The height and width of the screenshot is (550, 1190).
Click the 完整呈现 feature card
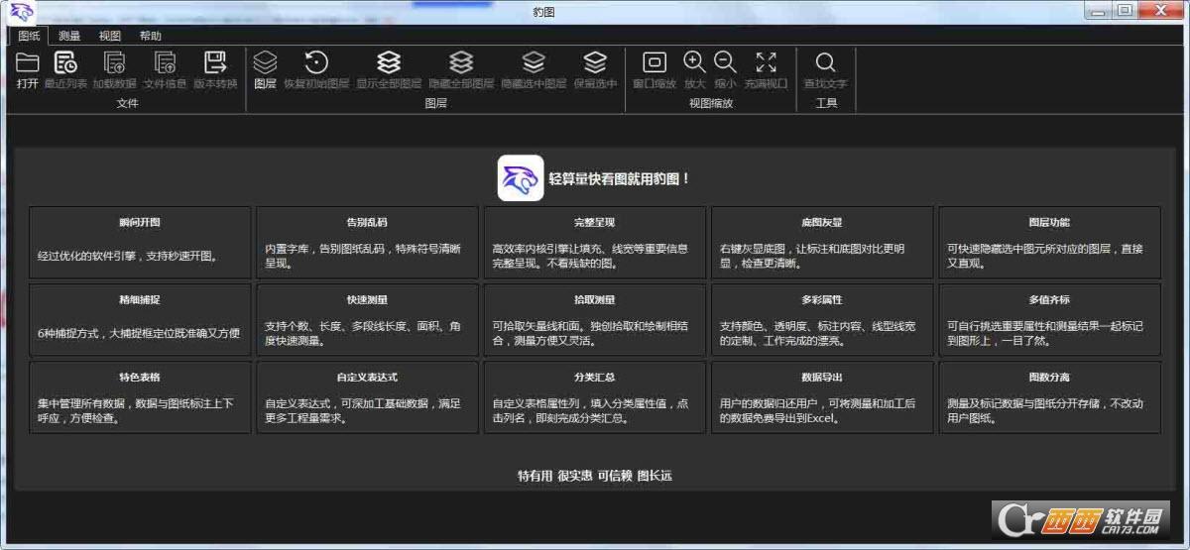595,242
